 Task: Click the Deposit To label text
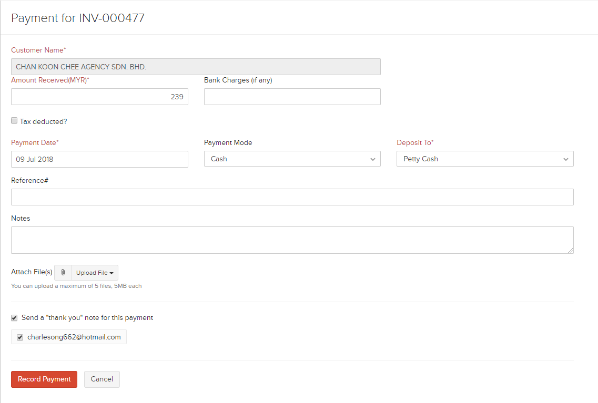point(414,143)
